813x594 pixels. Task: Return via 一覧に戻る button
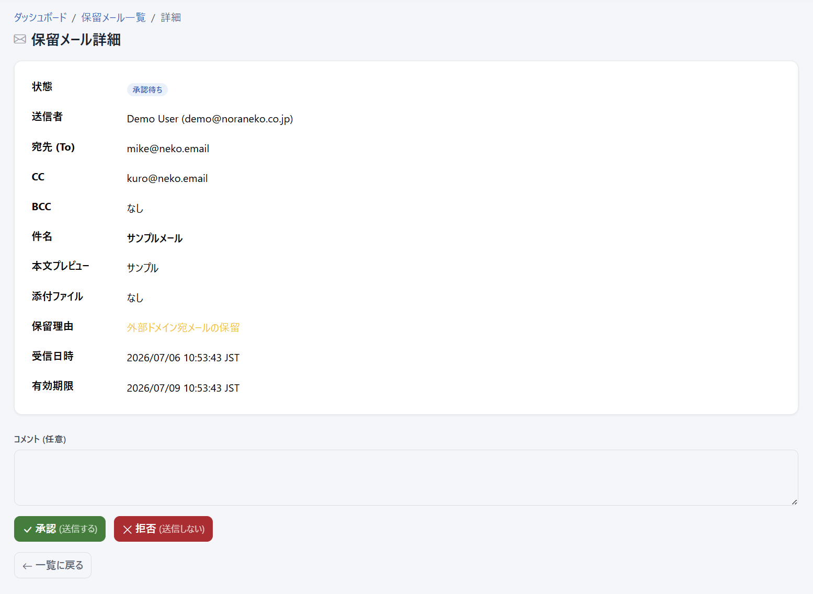(x=53, y=565)
